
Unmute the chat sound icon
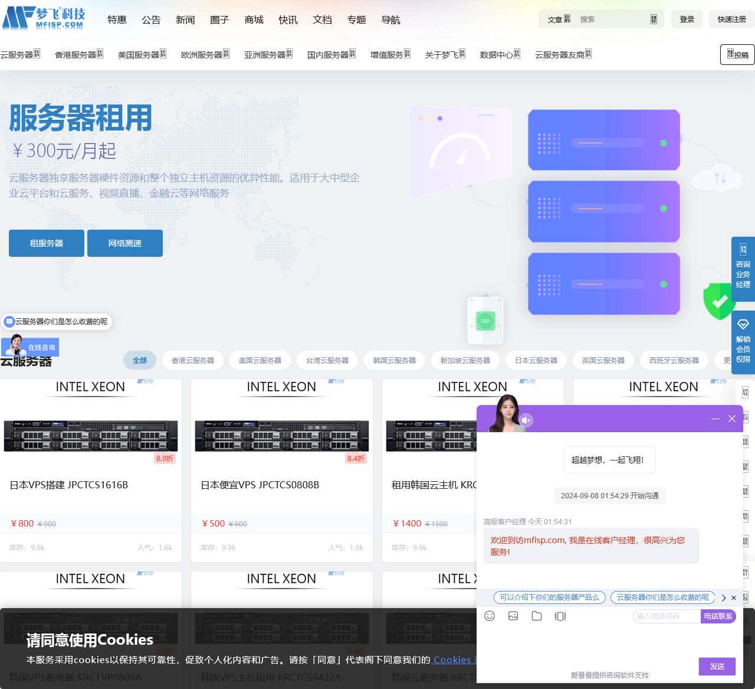tap(526, 420)
